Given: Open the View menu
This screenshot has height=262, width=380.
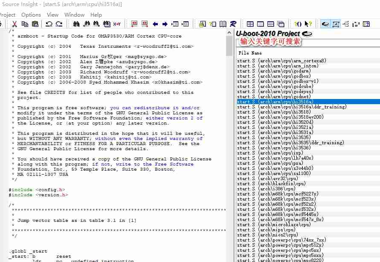Looking at the screenshot, I should click(52, 15).
